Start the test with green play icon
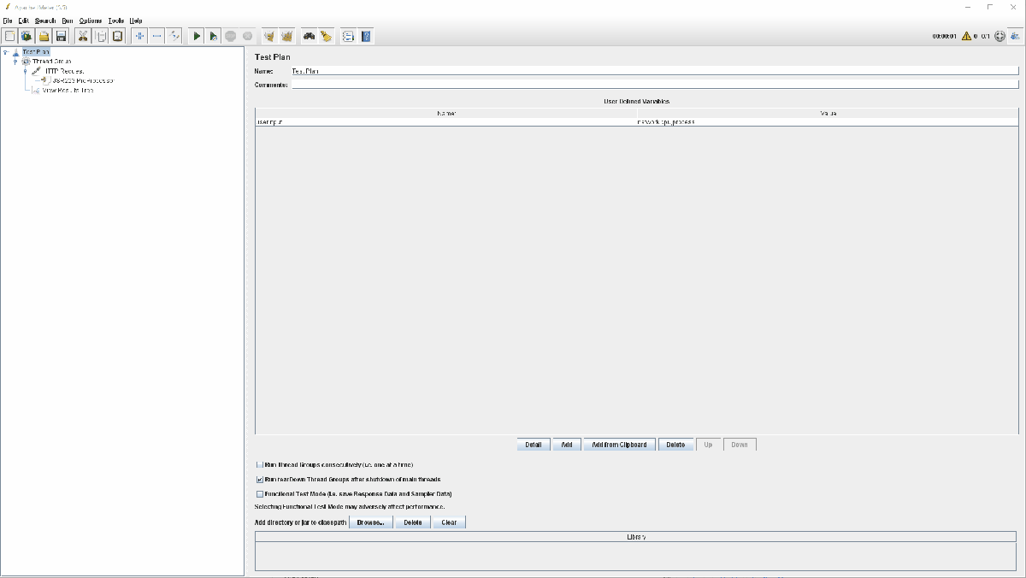Screen dimensions: 1026x578 click(197, 36)
